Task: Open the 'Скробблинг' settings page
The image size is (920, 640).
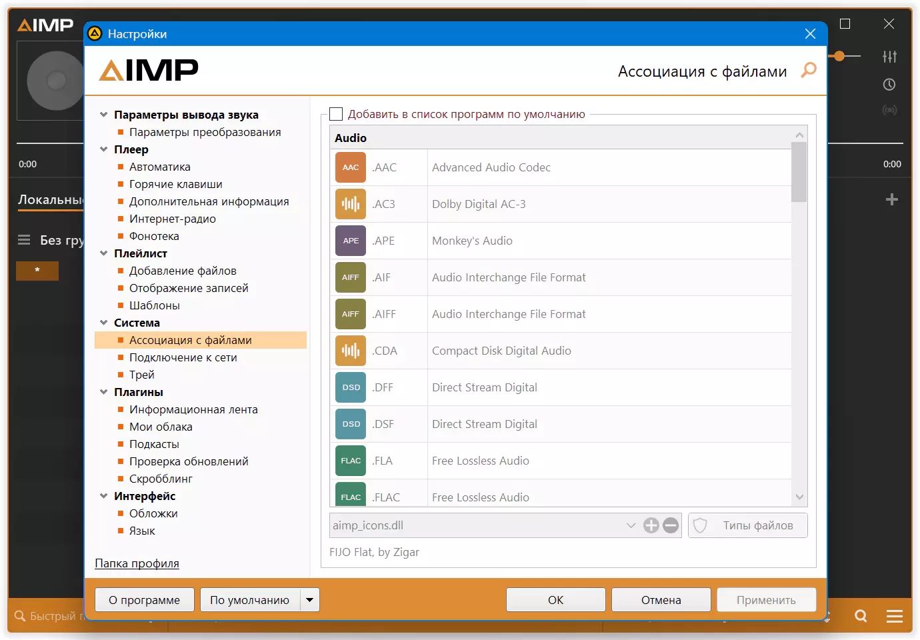Action: 161,479
